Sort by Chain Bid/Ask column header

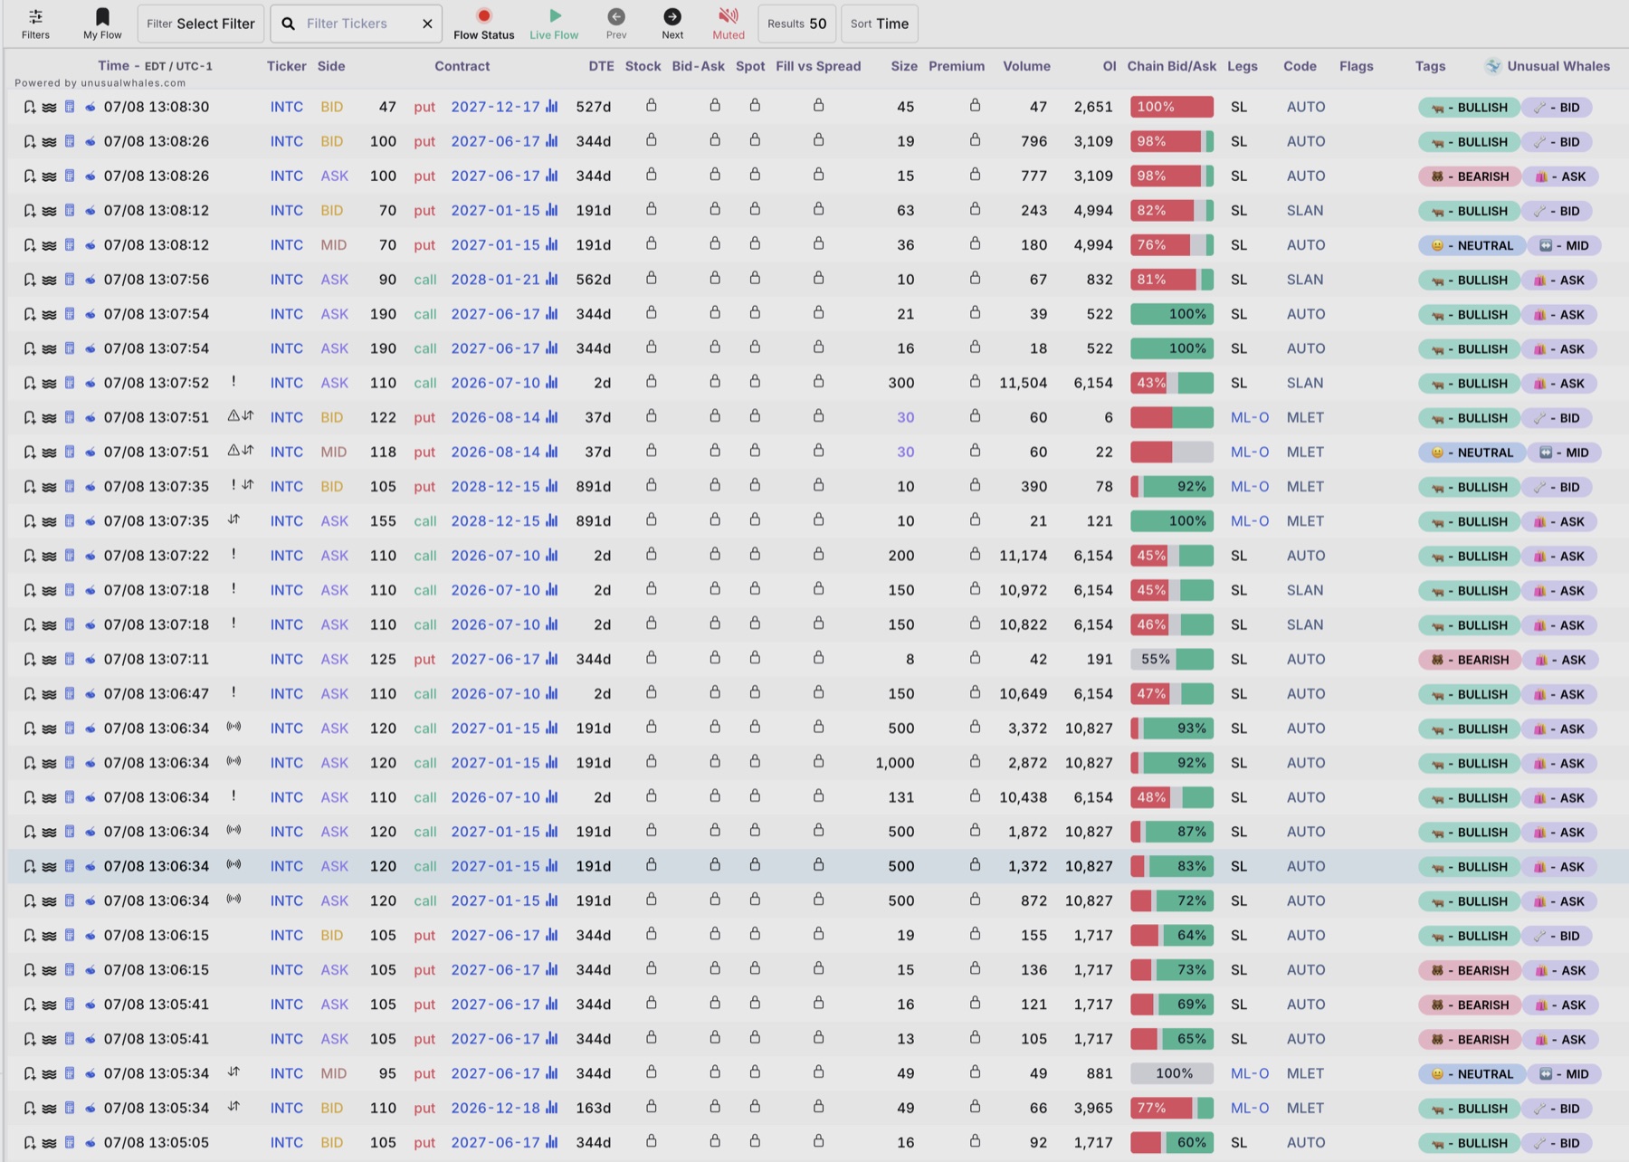point(1171,66)
